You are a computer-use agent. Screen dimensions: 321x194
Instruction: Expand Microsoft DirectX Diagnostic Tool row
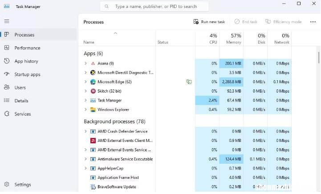(x=85, y=73)
